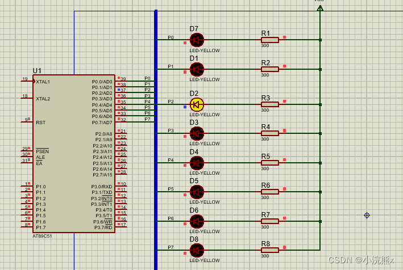Click the P0 net label beside D7
The height and width of the screenshot is (270, 403).
click(x=171, y=37)
